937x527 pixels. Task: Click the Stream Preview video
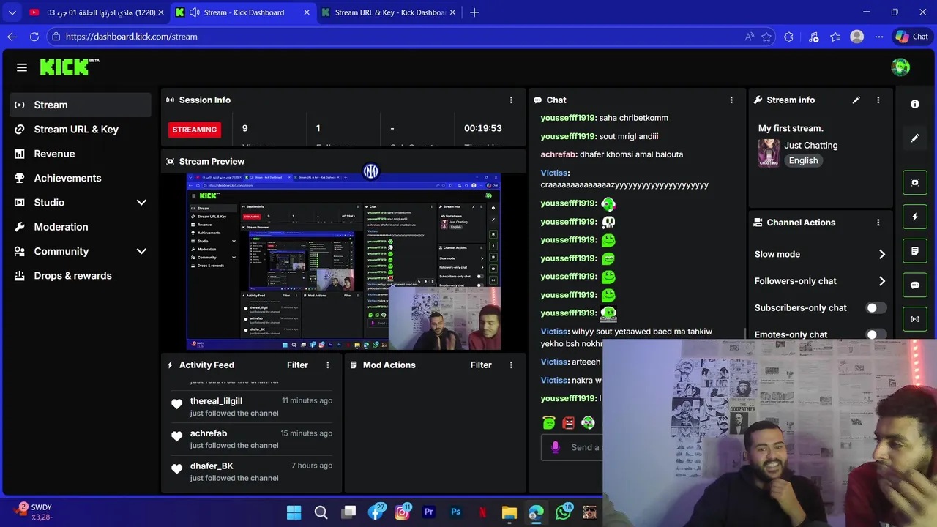[x=343, y=261]
